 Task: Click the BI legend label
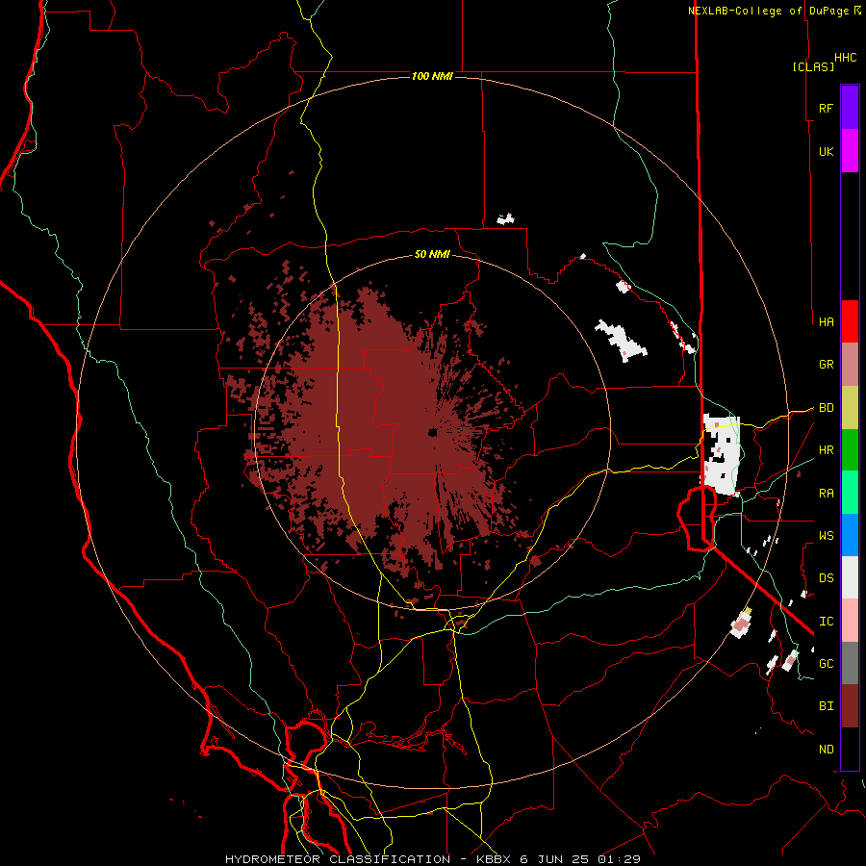click(827, 706)
